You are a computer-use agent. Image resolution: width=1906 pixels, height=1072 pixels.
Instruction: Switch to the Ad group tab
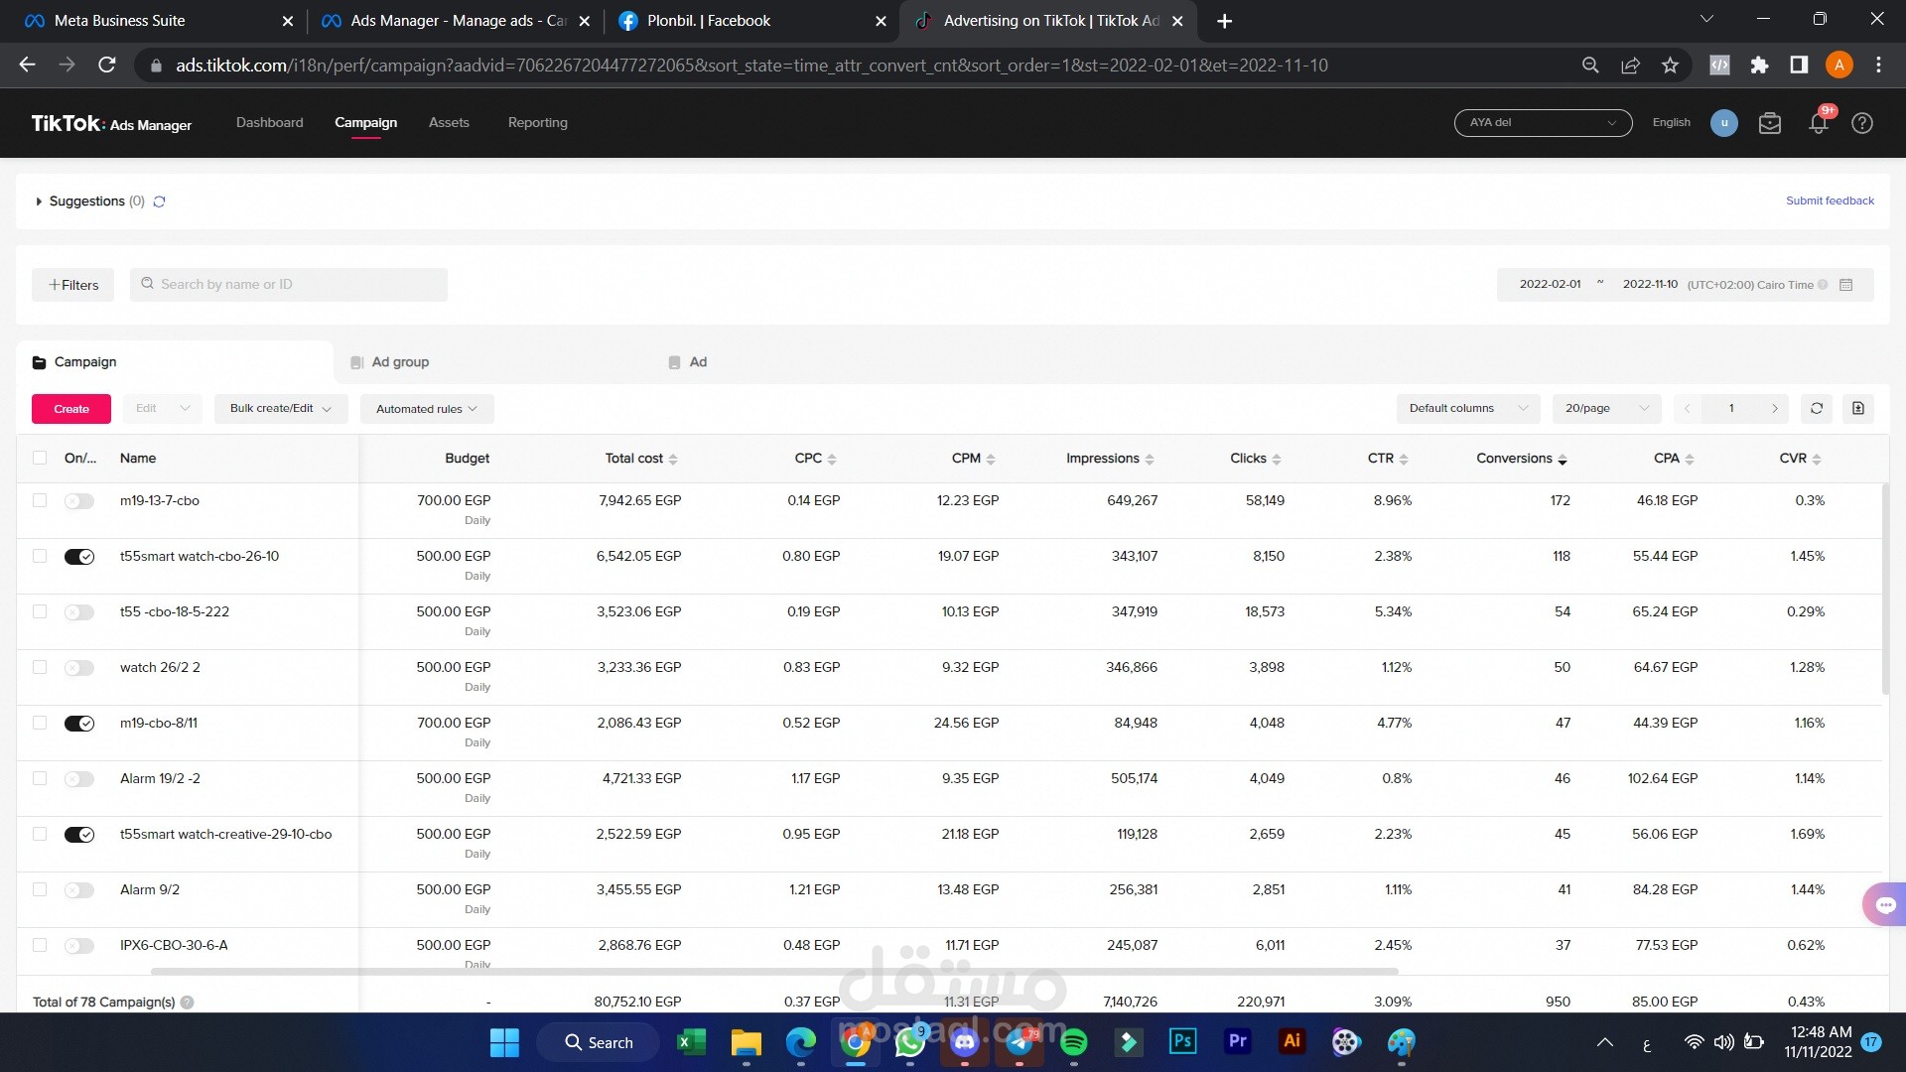(x=400, y=362)
